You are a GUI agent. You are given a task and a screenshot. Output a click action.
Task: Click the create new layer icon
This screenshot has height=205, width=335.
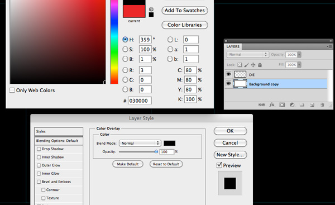click(x=312, y=105)
